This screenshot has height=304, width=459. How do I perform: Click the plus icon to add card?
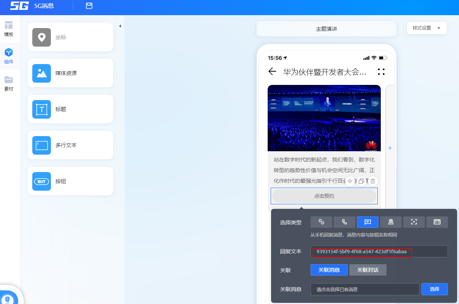click(390, 148)
